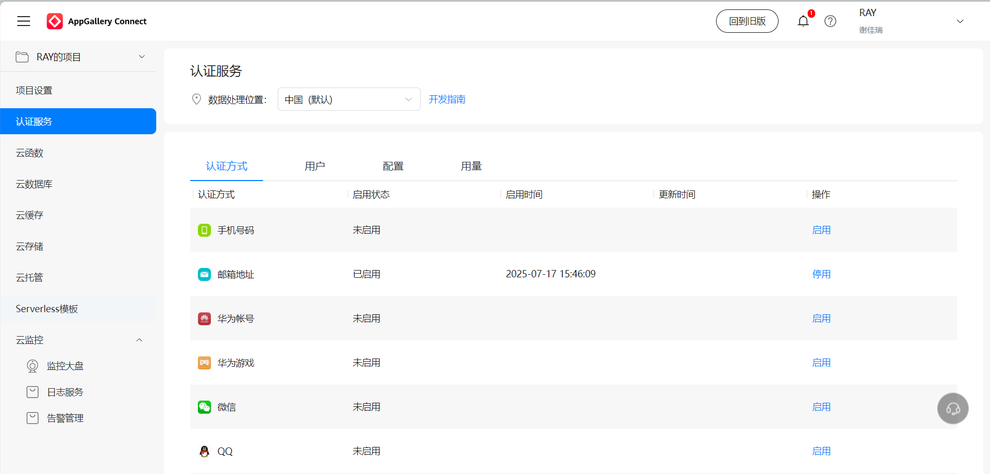
Task: Enable QQ authentication
Action: 821,451
